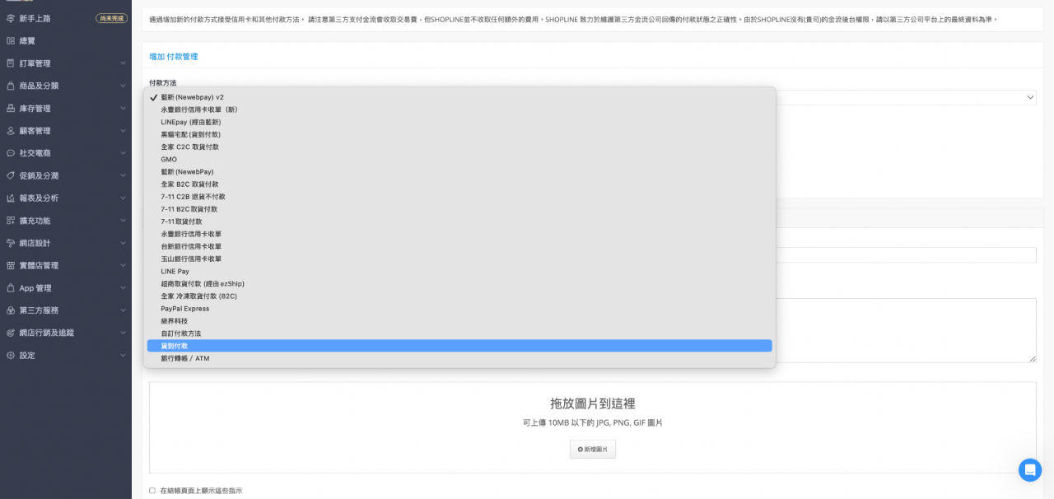Click the 網店行銷及追蹤 target icon
Image resolution: width=1054 pixels, height=499 pixels.
(x=10, y=333)
